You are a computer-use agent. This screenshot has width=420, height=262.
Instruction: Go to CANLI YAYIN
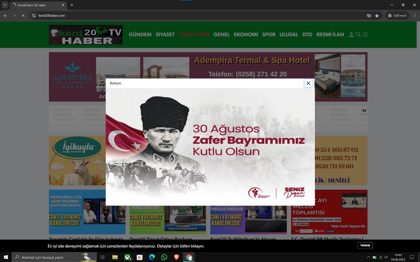pyautogui.click(x=194, y=35)
